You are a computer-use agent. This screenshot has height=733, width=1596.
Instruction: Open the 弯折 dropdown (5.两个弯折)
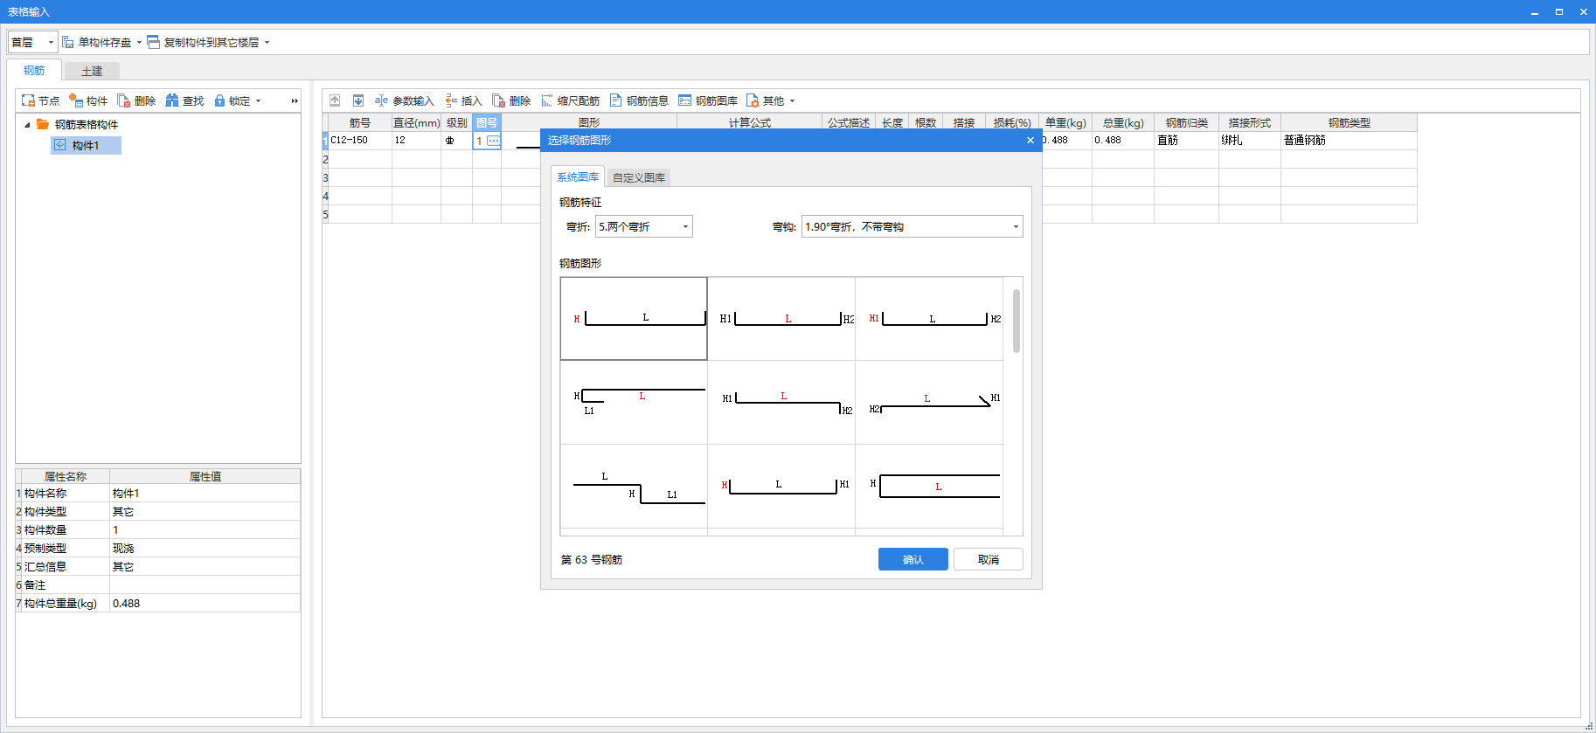[x=644, y=226]
